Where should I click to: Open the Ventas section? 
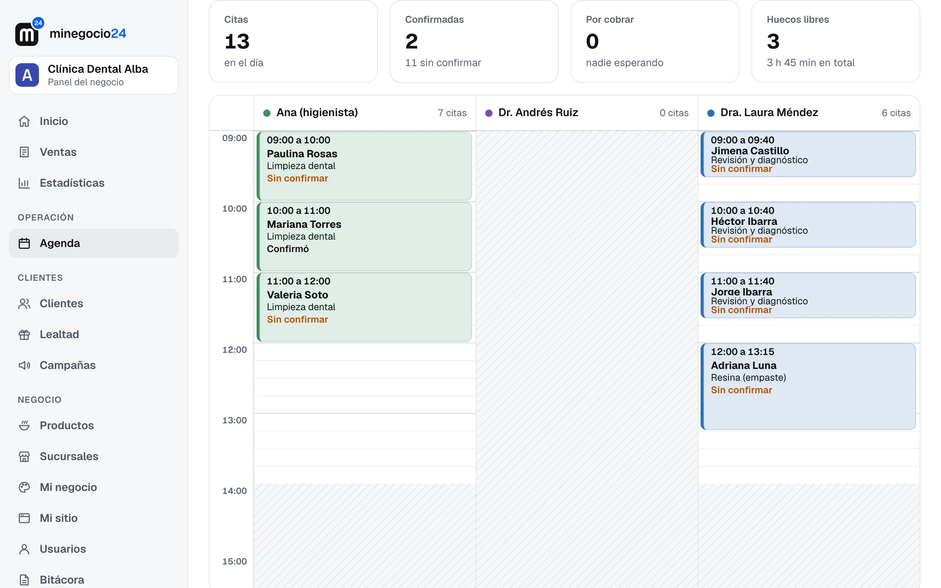(x=94, y=152)
